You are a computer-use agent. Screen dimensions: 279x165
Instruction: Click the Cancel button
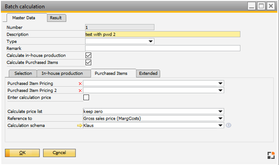(59, 153)
